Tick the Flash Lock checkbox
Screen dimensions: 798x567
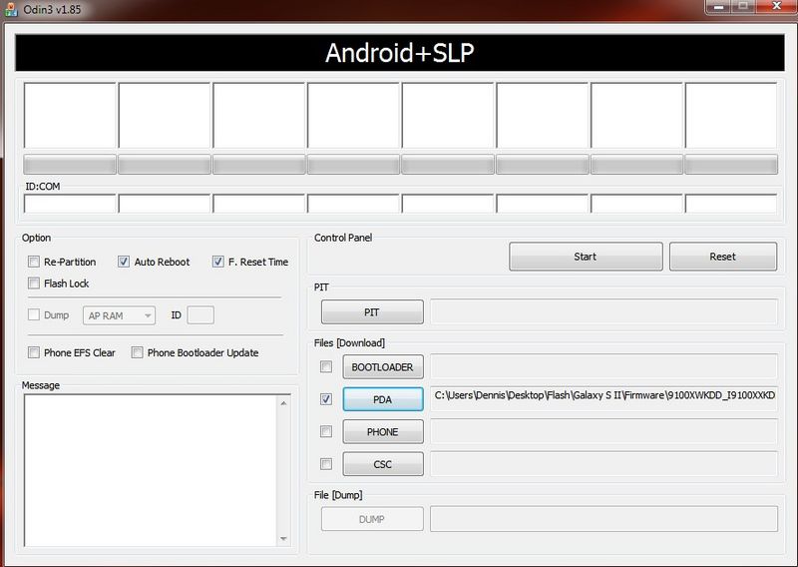pos(35,283)
